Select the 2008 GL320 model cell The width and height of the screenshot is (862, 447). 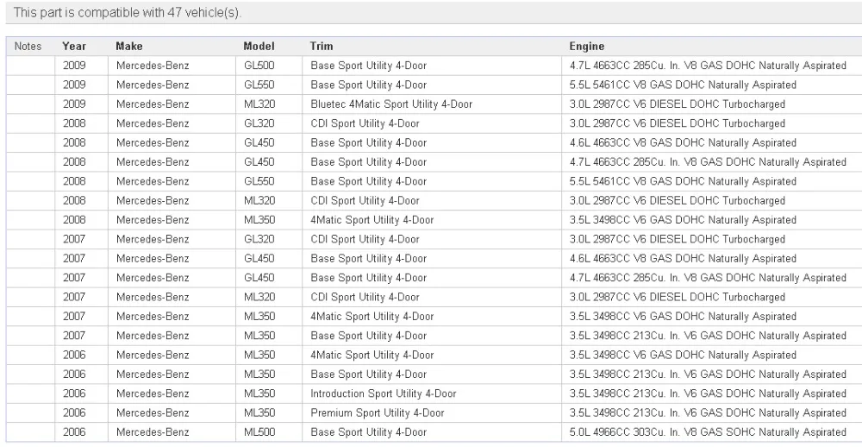[x=259, y=123]
